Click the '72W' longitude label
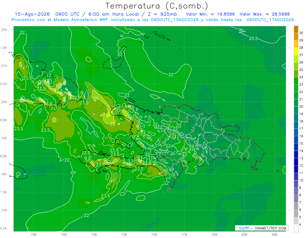The width and height of the screenshot is (308, 238). pos(154,234)
